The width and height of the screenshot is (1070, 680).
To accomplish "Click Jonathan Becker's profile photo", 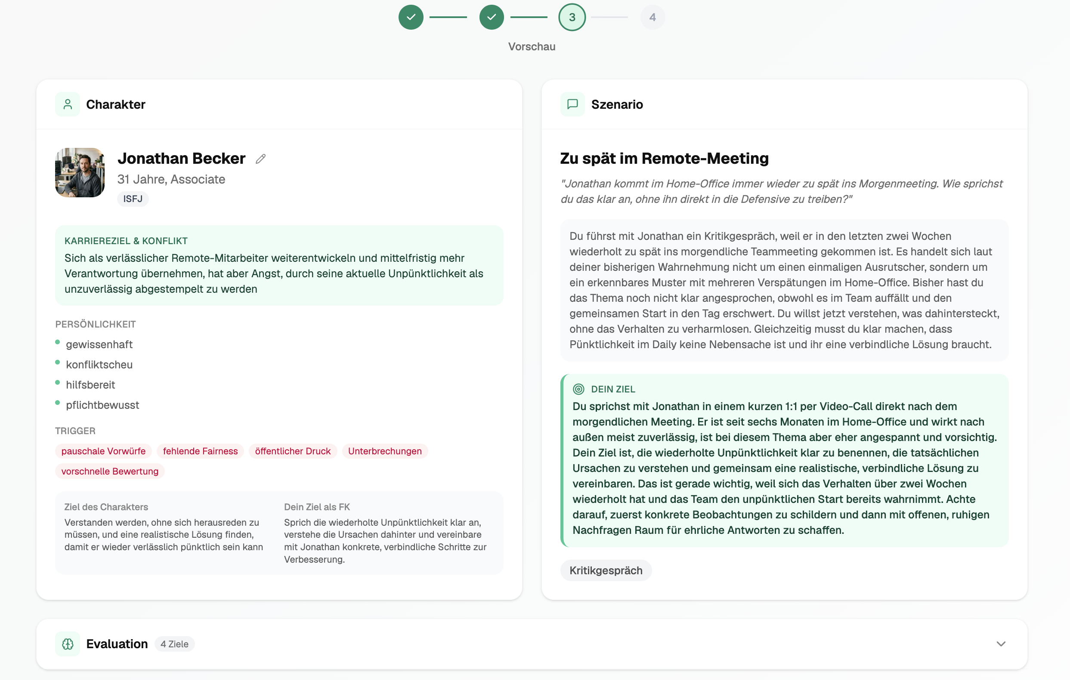I will pyautogui.click(x=80, y=173).
